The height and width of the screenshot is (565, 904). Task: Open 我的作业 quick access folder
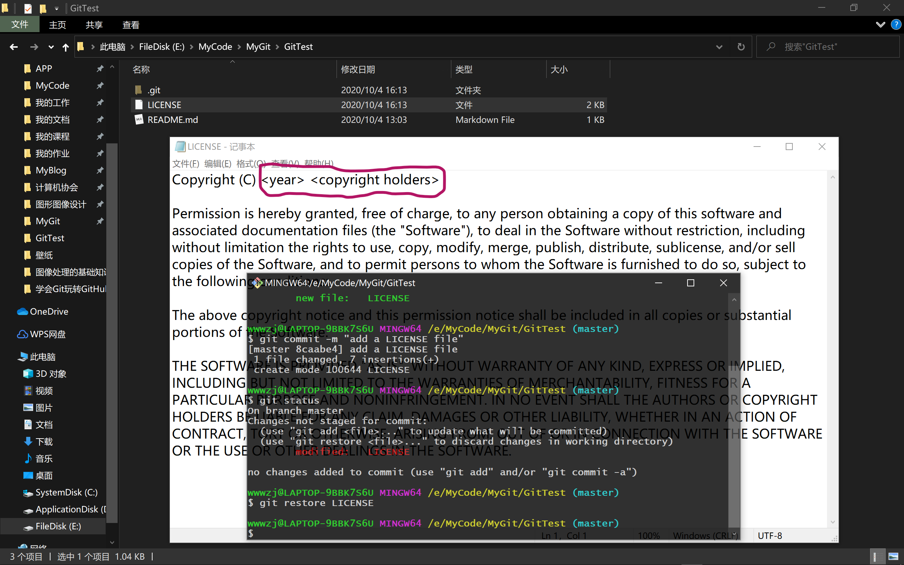point(52,153)
